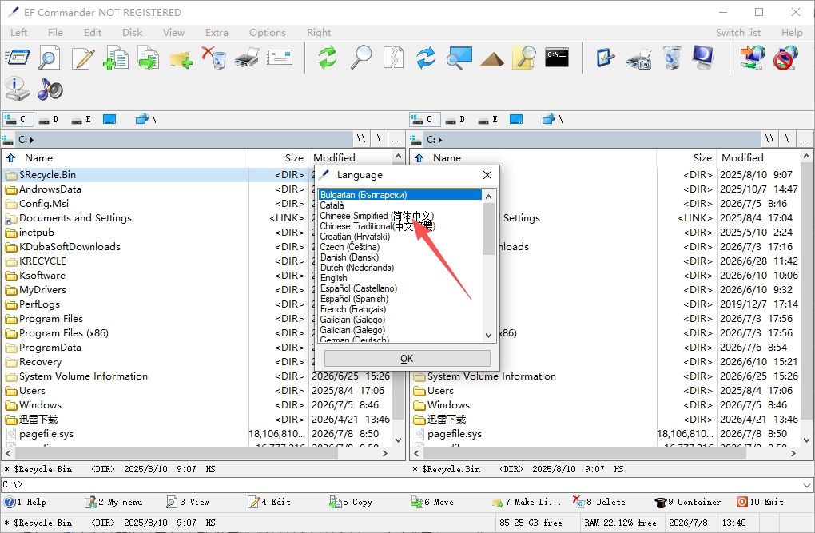Switch left panel to drive D
The height and width of the screenshot is (533, 815).
49,120
